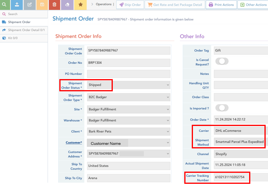Click the yellow star favorite icon
Viewport: 268px width, 185px height.
81,5
